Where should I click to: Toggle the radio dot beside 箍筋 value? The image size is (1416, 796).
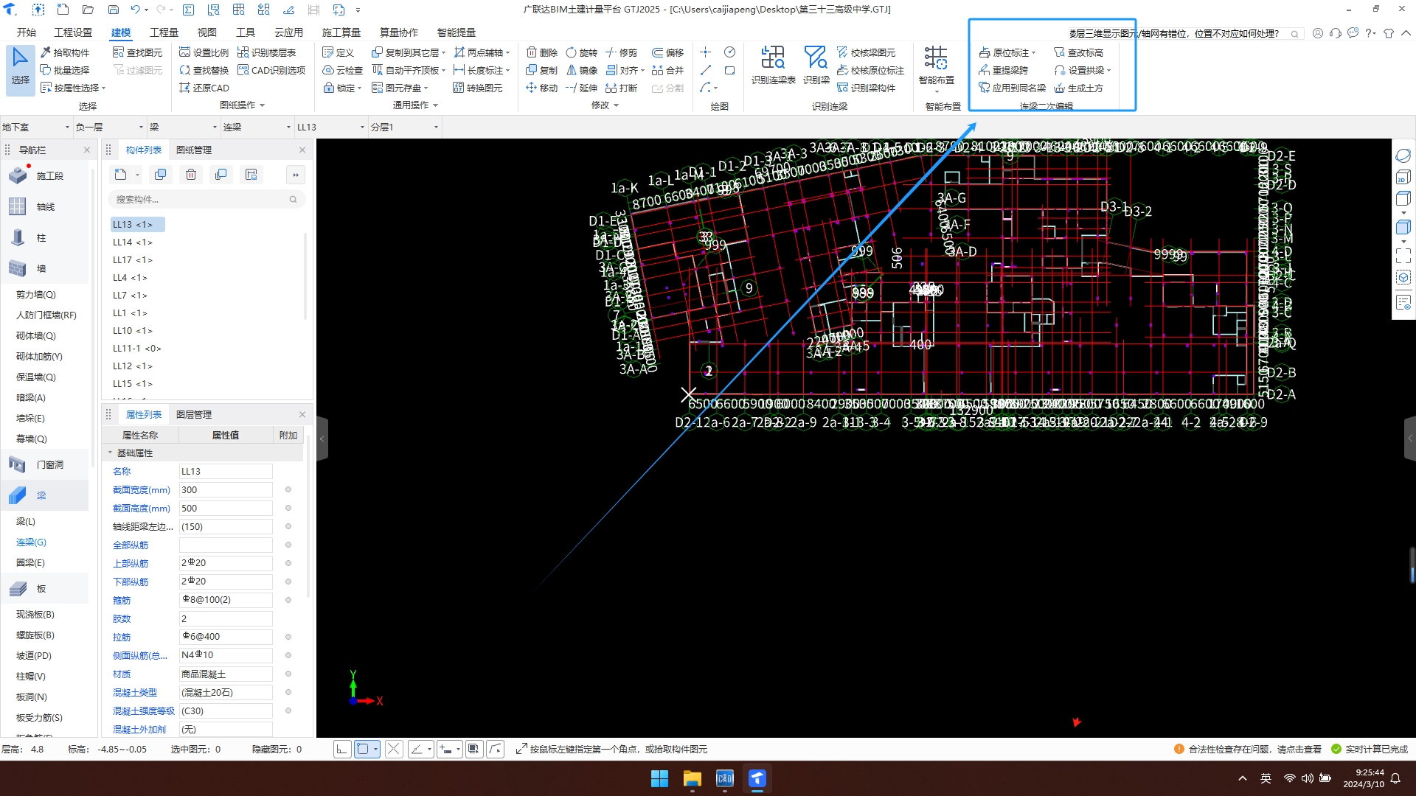tap(288, 600)
